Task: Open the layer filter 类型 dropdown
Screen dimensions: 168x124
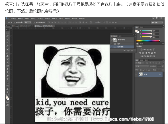Action: tap(140, 63)
